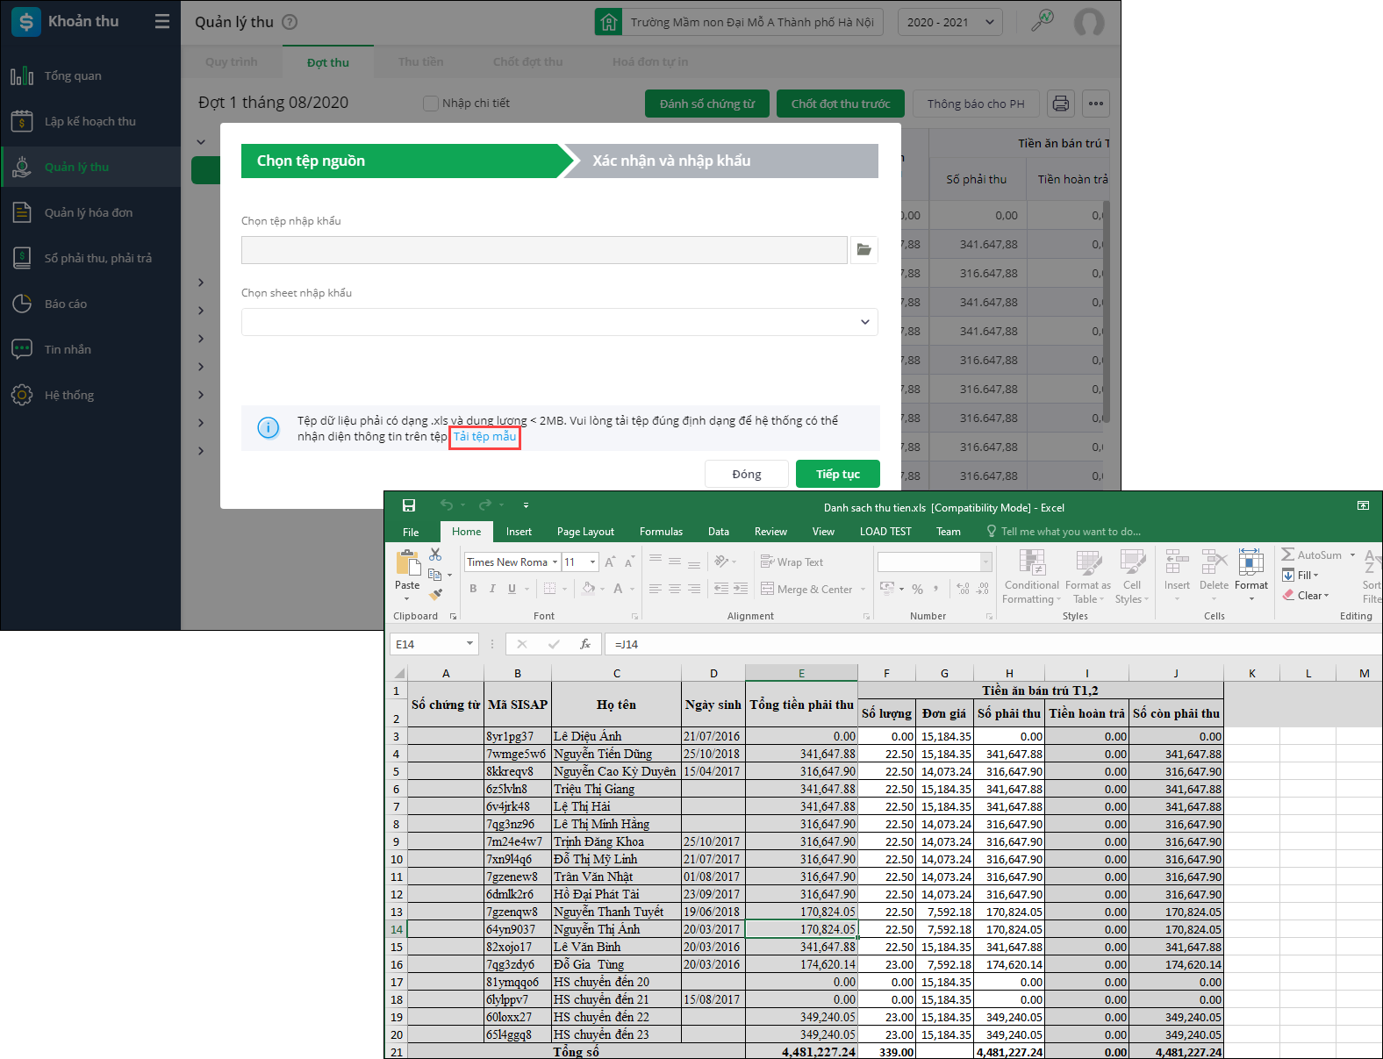Open the Excel Review ribbon tab
1383x1059 pixels.
click(770, 532)
